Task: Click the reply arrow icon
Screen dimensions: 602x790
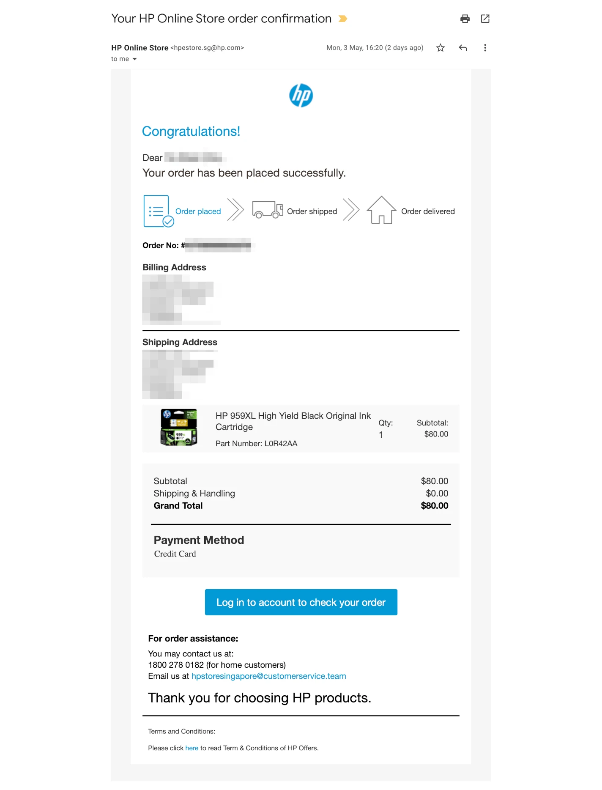Action: pos(463,48)
